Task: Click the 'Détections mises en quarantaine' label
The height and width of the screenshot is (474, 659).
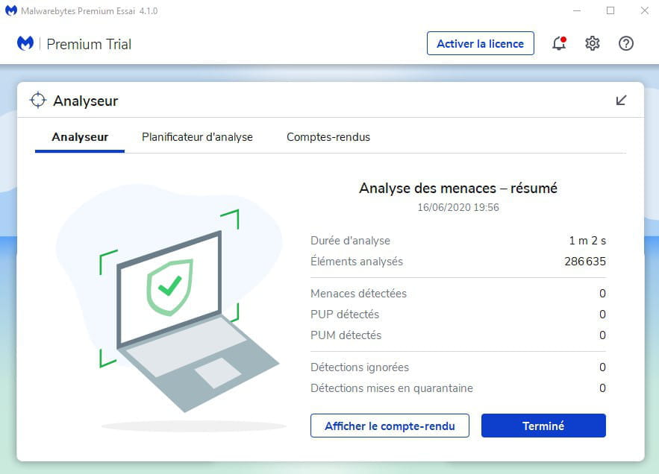Action: pos(392,388)
